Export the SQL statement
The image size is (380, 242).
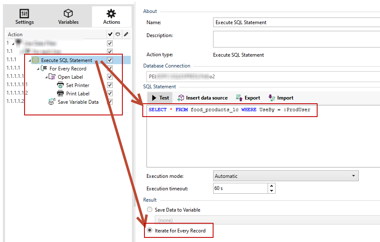click(248, 98)
